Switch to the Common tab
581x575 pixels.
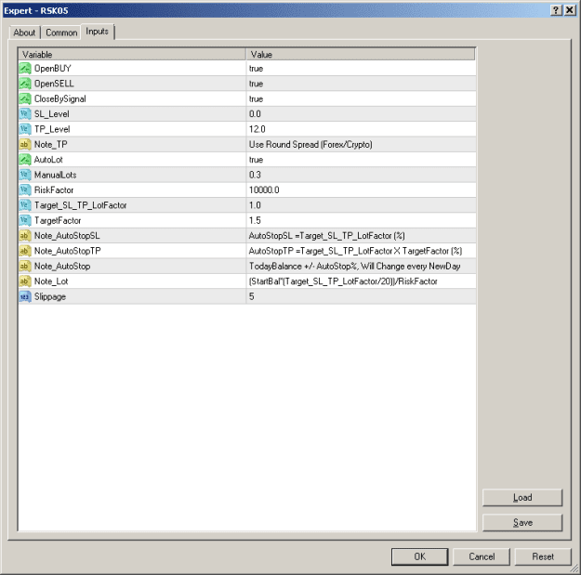click(x=61, y=33)
